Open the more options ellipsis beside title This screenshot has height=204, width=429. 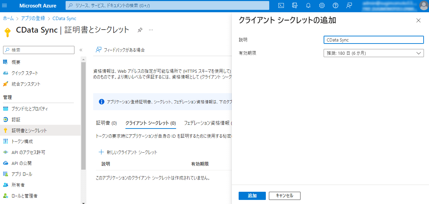pyautogui.click(x=151, y=30)
